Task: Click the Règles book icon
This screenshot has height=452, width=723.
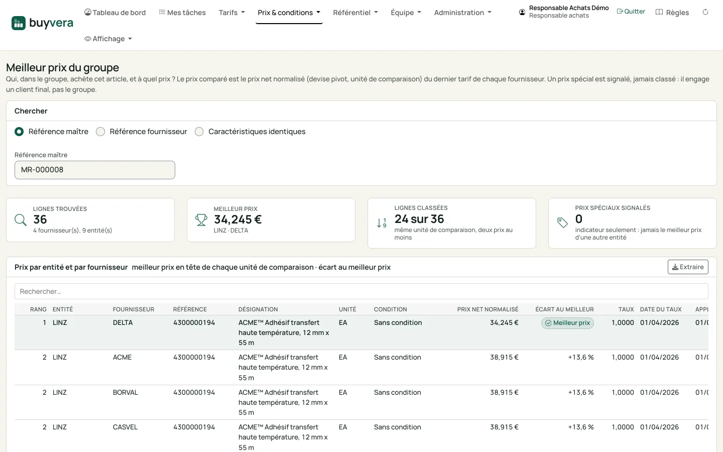Action: click(x=659, y=12)
